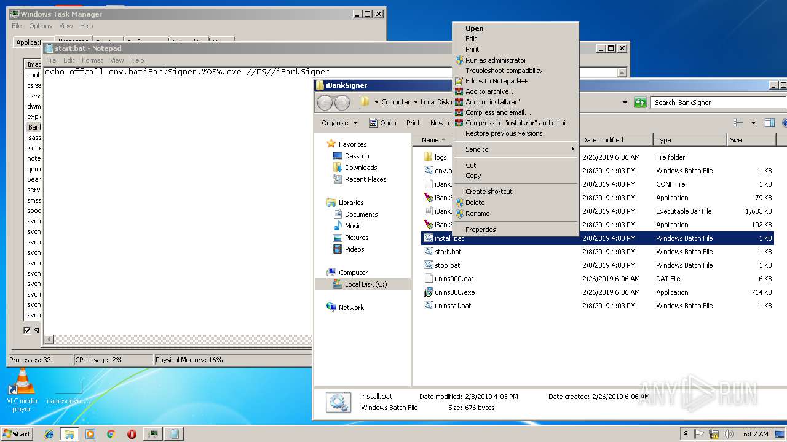This screenshot has height=442, width=787.
Task: Choose Add to archive... option
Action: pyautogui.click(x=515, y=91)
